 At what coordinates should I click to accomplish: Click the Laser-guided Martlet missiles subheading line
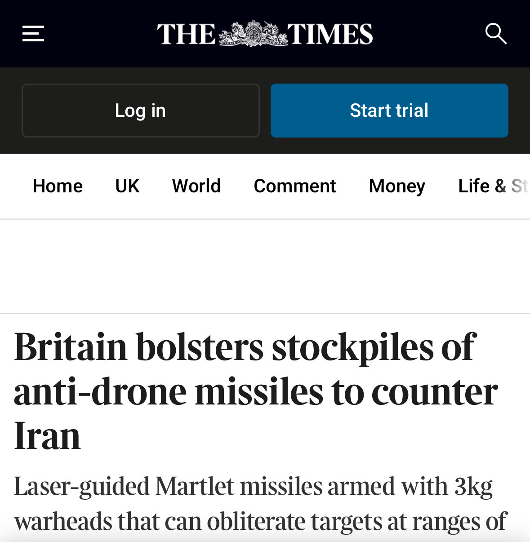pos(254,487)
